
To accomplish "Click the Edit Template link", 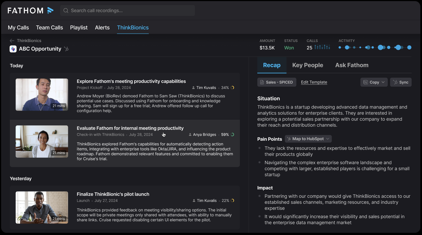I will tap(314, 82).
